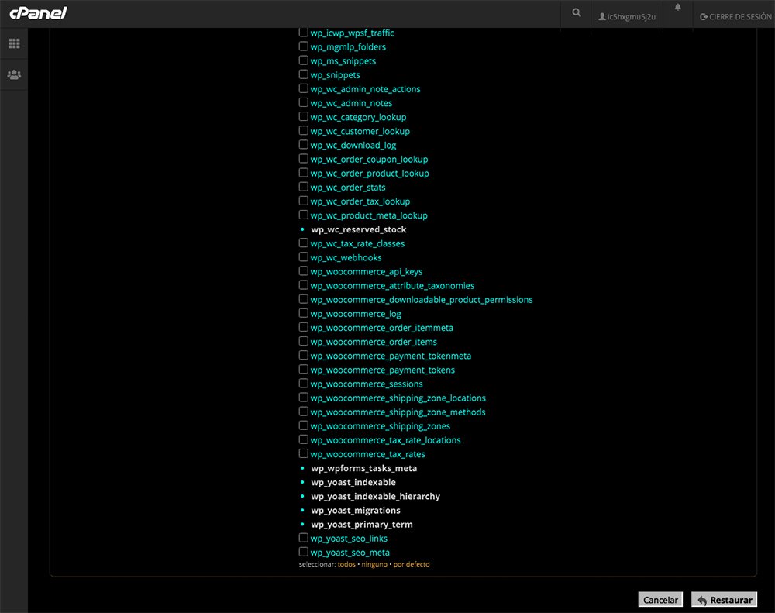This screenshot has width=775, height=613.
Task: Select the wp_wc_customer_lookup checkbox
Action: tap(304, 130)
